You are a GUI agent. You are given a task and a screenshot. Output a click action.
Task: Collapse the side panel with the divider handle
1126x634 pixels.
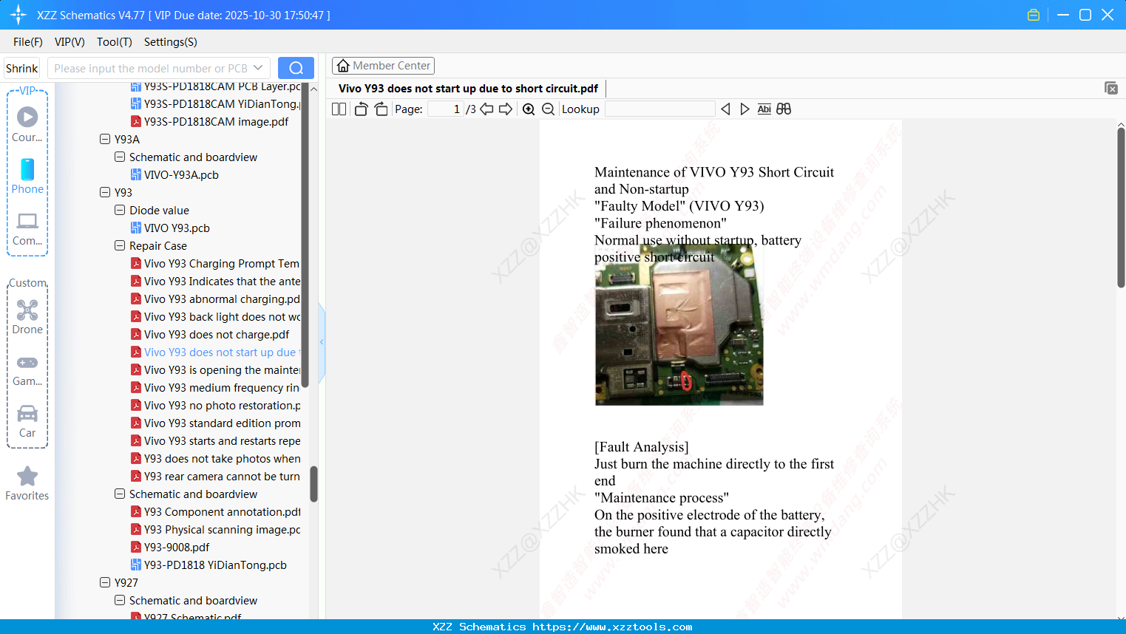[x=322, y=342]
